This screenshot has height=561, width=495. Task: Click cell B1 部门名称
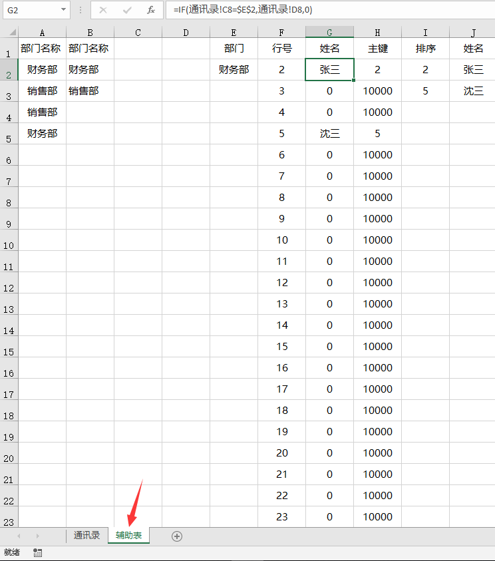90,49
